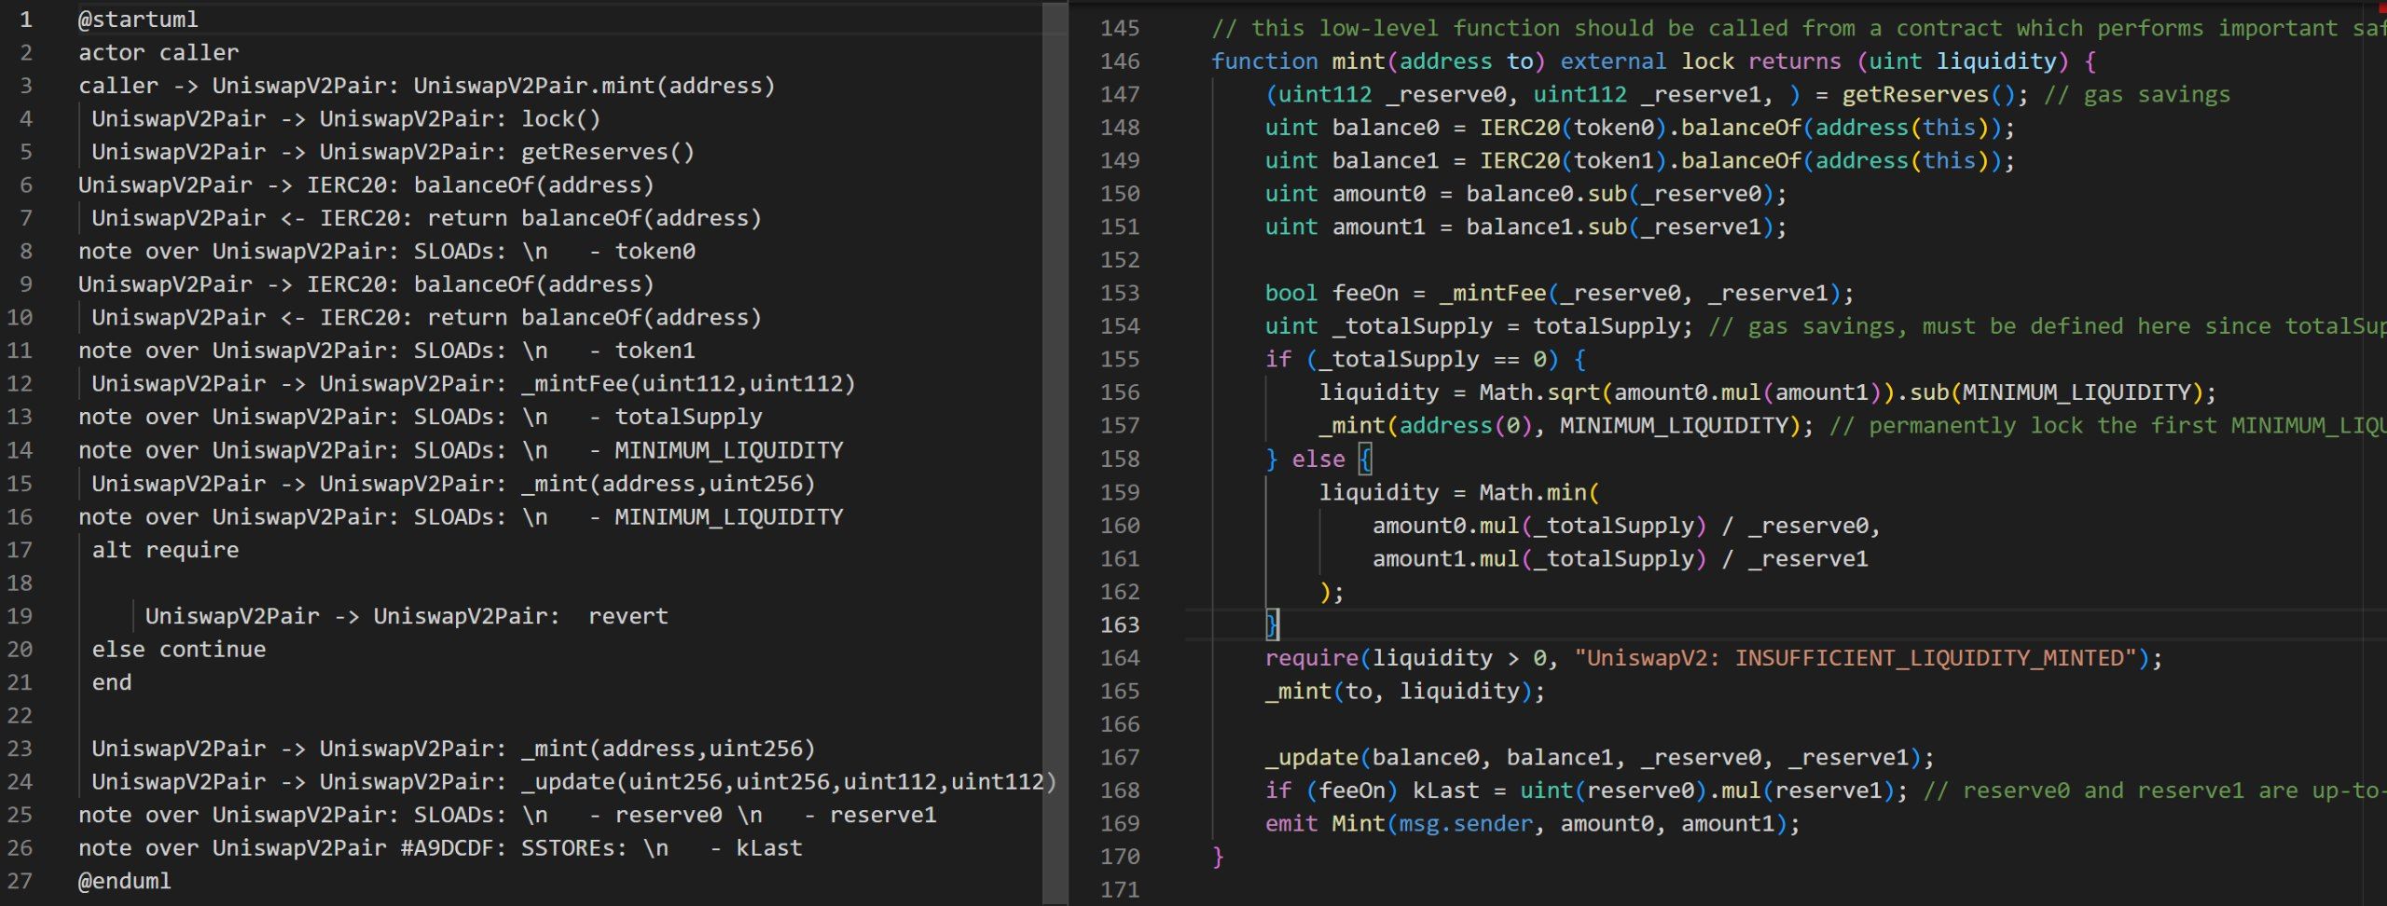The image size is (2387, 906).
Task: Click 'getReserves()' on line 5 of the left editor
Action: [x=607, y=152]
